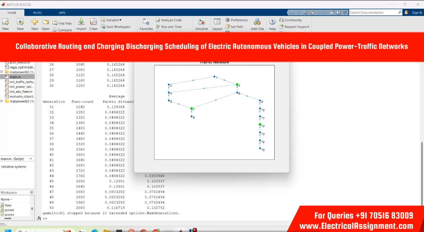Open the Favorites icon
424x232 pixels.
pyautogui.click(x=146, y=22)
